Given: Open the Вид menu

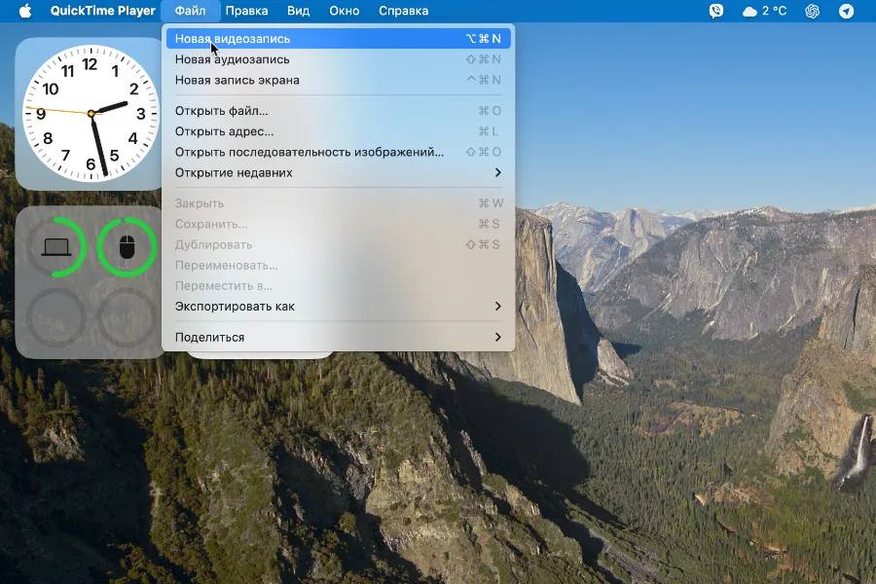Looking at the screenshot, I should pyautogui.click(x=299, y=11).
